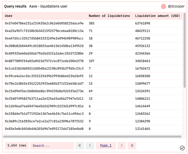Select address 0x57e04786e231af3343562c062e0d058f25dace9e
Viewport: 188px width, 154px height.
coord(44,23)
